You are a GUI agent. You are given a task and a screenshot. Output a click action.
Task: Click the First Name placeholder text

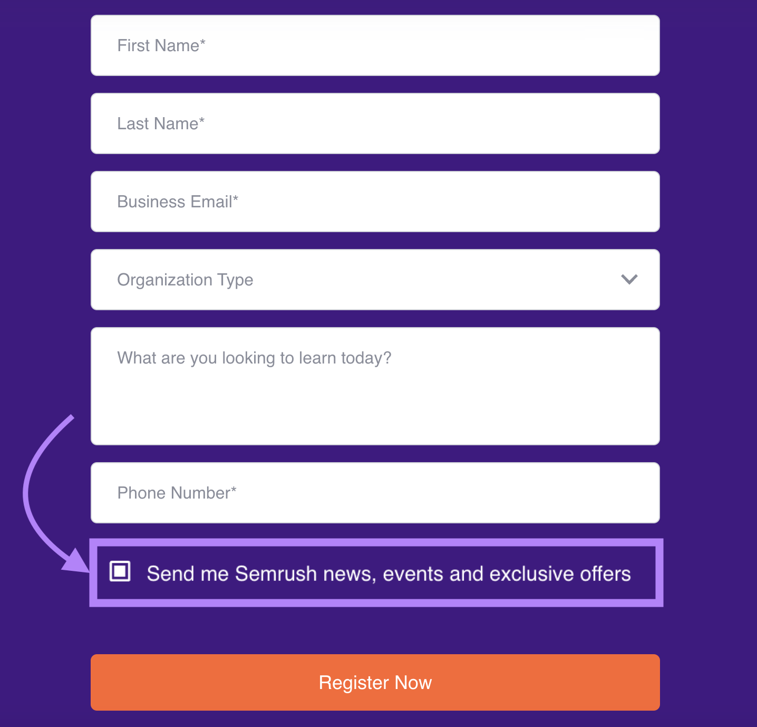click(161, 45)
